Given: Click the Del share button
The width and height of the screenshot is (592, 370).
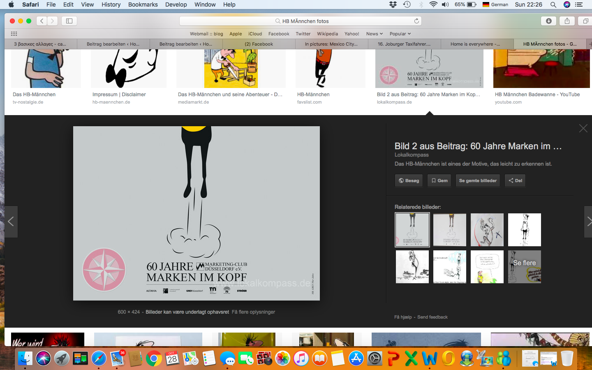Looking at the screenshot, I should tap(515, 180).
